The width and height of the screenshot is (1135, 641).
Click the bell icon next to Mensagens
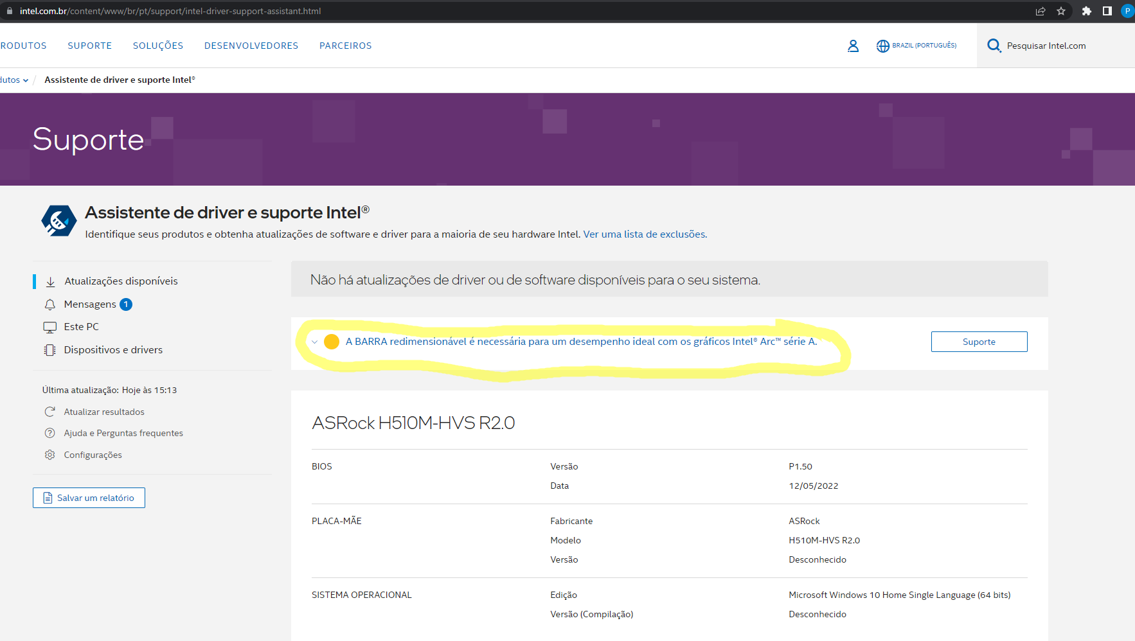tap(50, 304)
